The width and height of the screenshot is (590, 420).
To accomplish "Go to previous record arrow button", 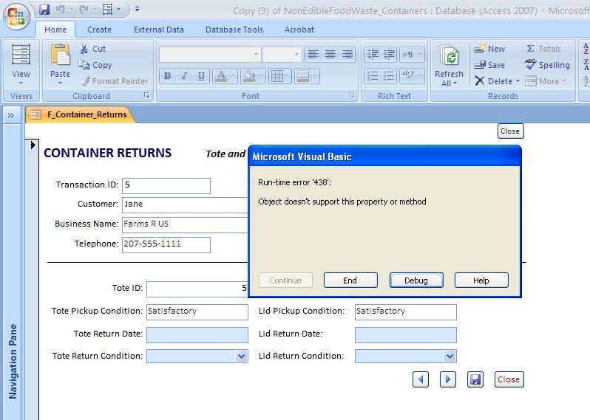I will click(421, 379).
